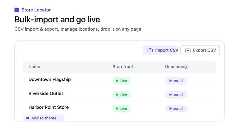Open the Export CSV button

200,50
